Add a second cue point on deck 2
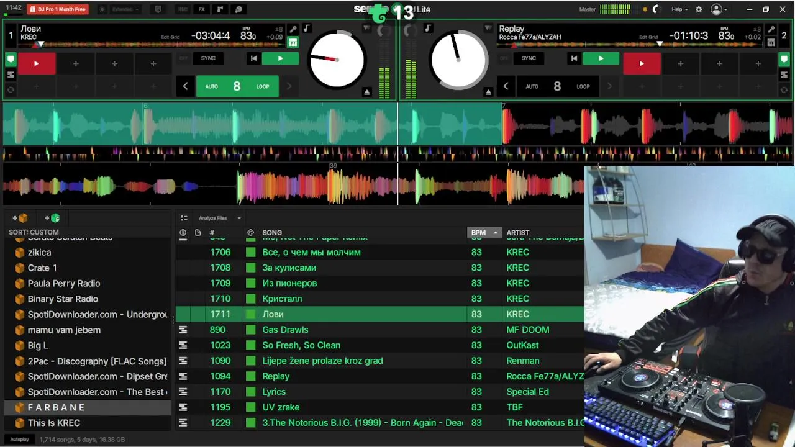The height and width of the screenshot is (447, 795). 681,63
